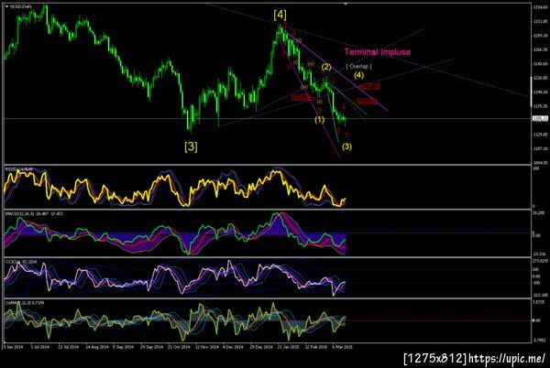
Task: Select the OsMA indicator label
Action: (25, 302)
